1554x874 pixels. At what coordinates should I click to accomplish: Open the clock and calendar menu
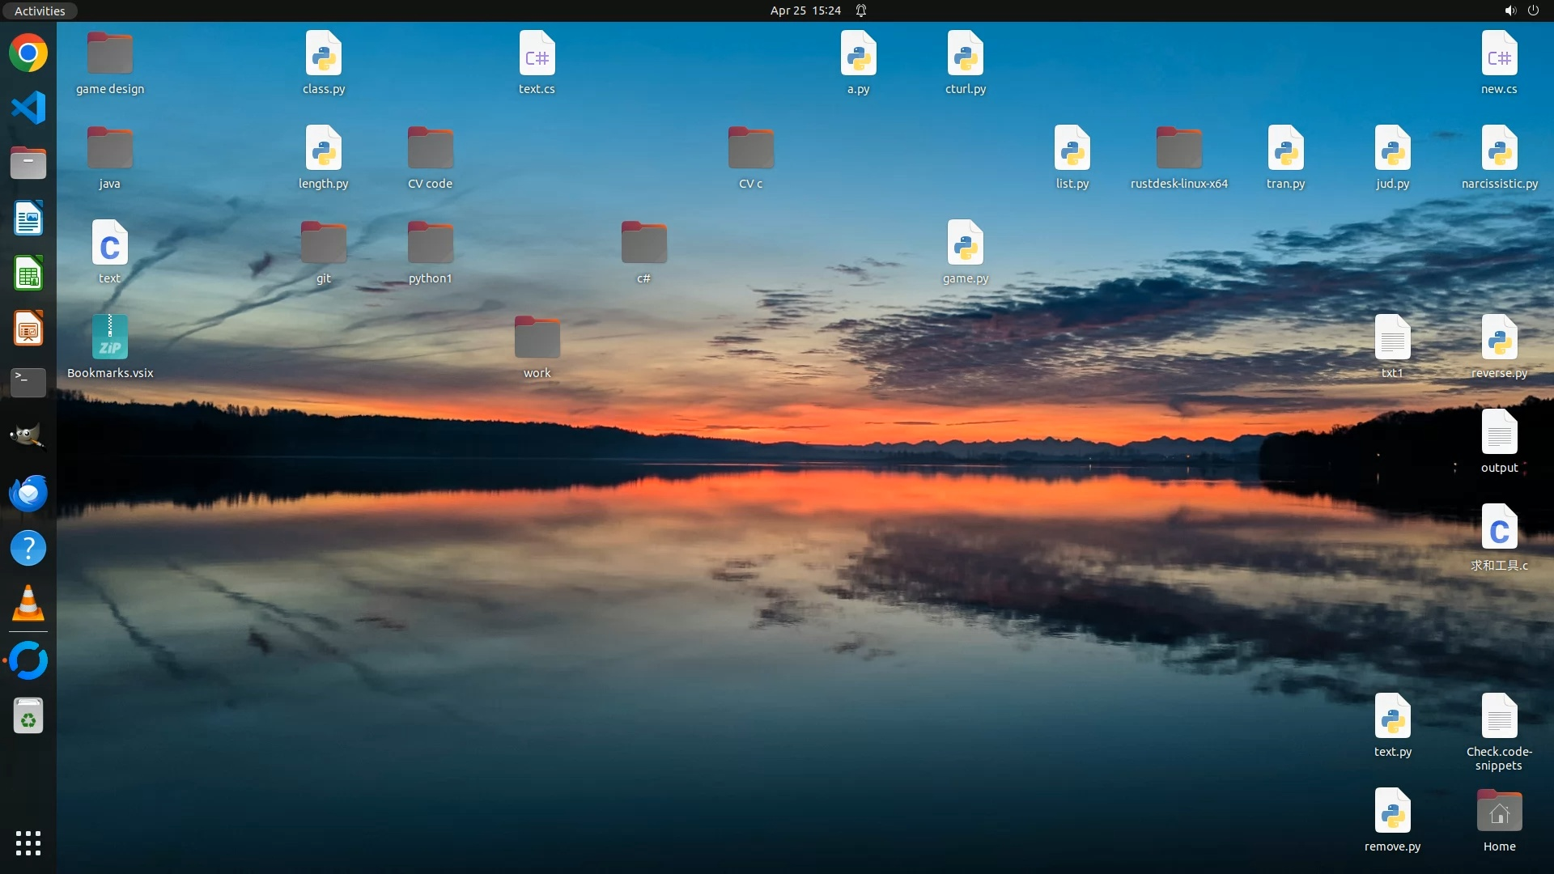pos(805,11)
